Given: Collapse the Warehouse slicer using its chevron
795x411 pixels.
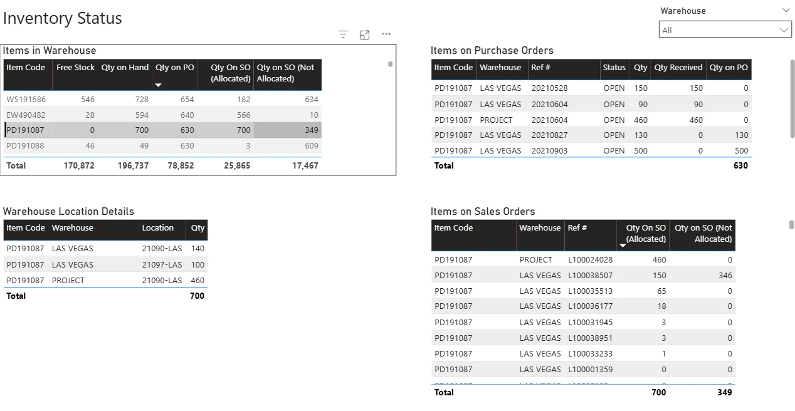Looking at the screenshot, I should coord(786,10).
